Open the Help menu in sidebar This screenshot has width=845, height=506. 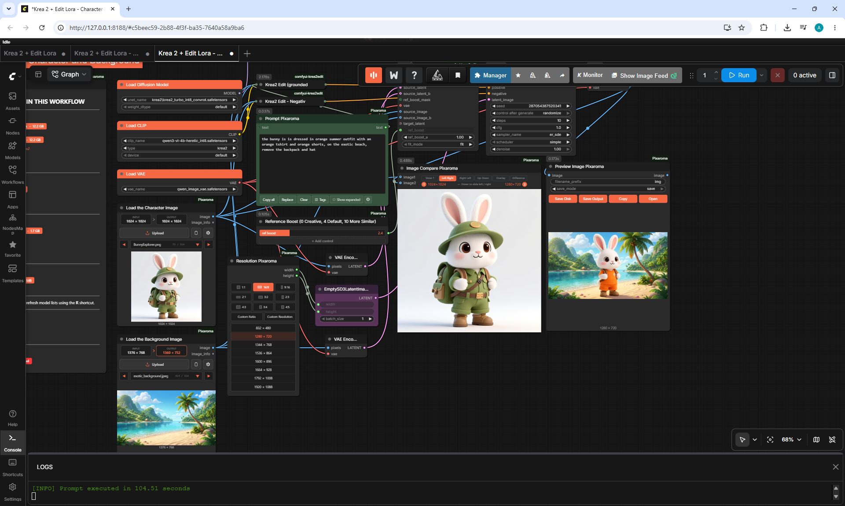pos(12,418)
